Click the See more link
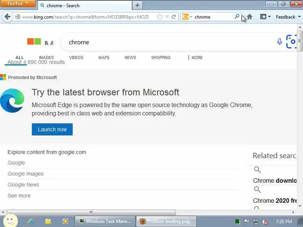The height and width of the screenshot is (227, 303). pos(19,196)
